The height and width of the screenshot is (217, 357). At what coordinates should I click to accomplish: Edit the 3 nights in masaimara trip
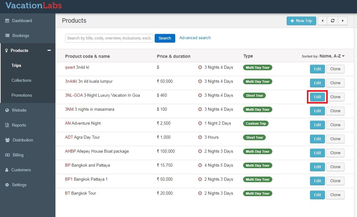(x=317, y=111)
